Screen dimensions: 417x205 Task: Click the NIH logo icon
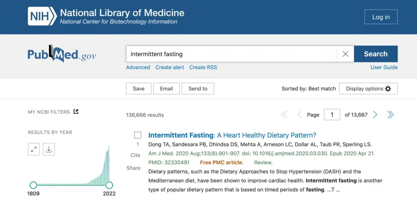(x=42, y=16)
